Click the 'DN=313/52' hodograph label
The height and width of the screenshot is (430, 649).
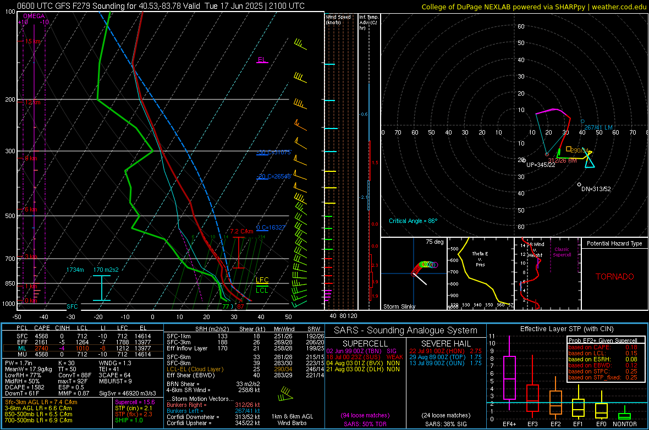[596, 189]
